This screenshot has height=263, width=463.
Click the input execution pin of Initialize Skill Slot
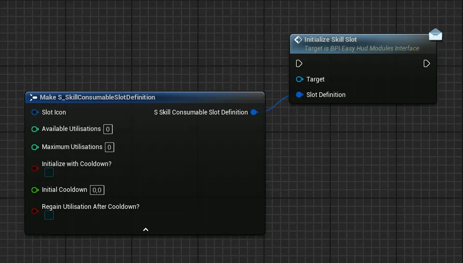click(299, 63)
